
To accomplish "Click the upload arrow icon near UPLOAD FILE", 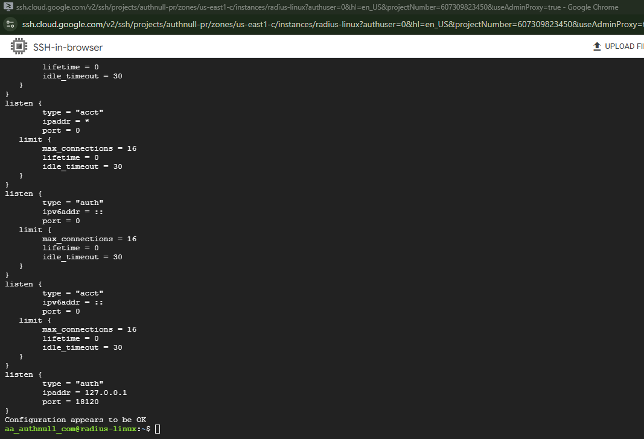I will 598,46.
